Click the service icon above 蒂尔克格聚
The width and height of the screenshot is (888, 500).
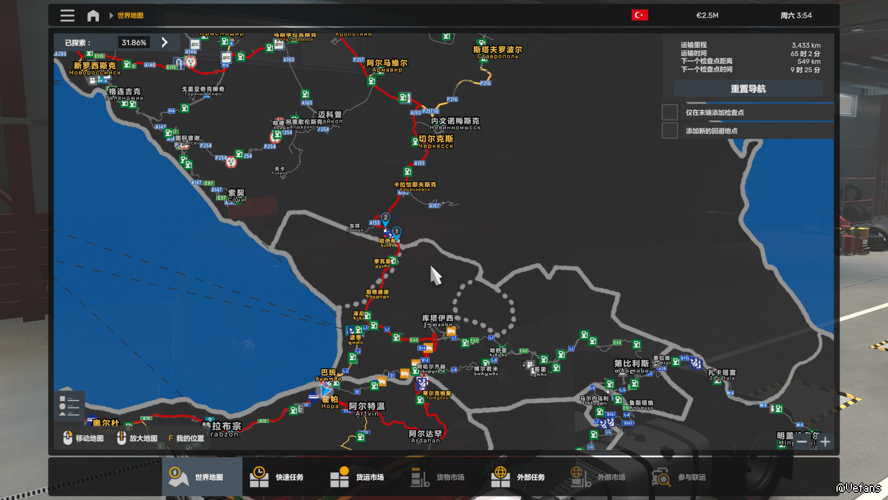(x=422, y=383)
